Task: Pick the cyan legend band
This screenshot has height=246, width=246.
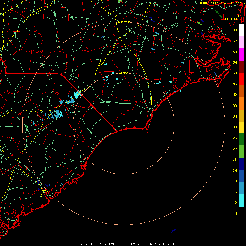Action: click(x=241, y=200)
